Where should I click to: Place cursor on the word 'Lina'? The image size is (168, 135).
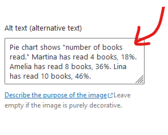pyautogui.click(x=120, y=67)
